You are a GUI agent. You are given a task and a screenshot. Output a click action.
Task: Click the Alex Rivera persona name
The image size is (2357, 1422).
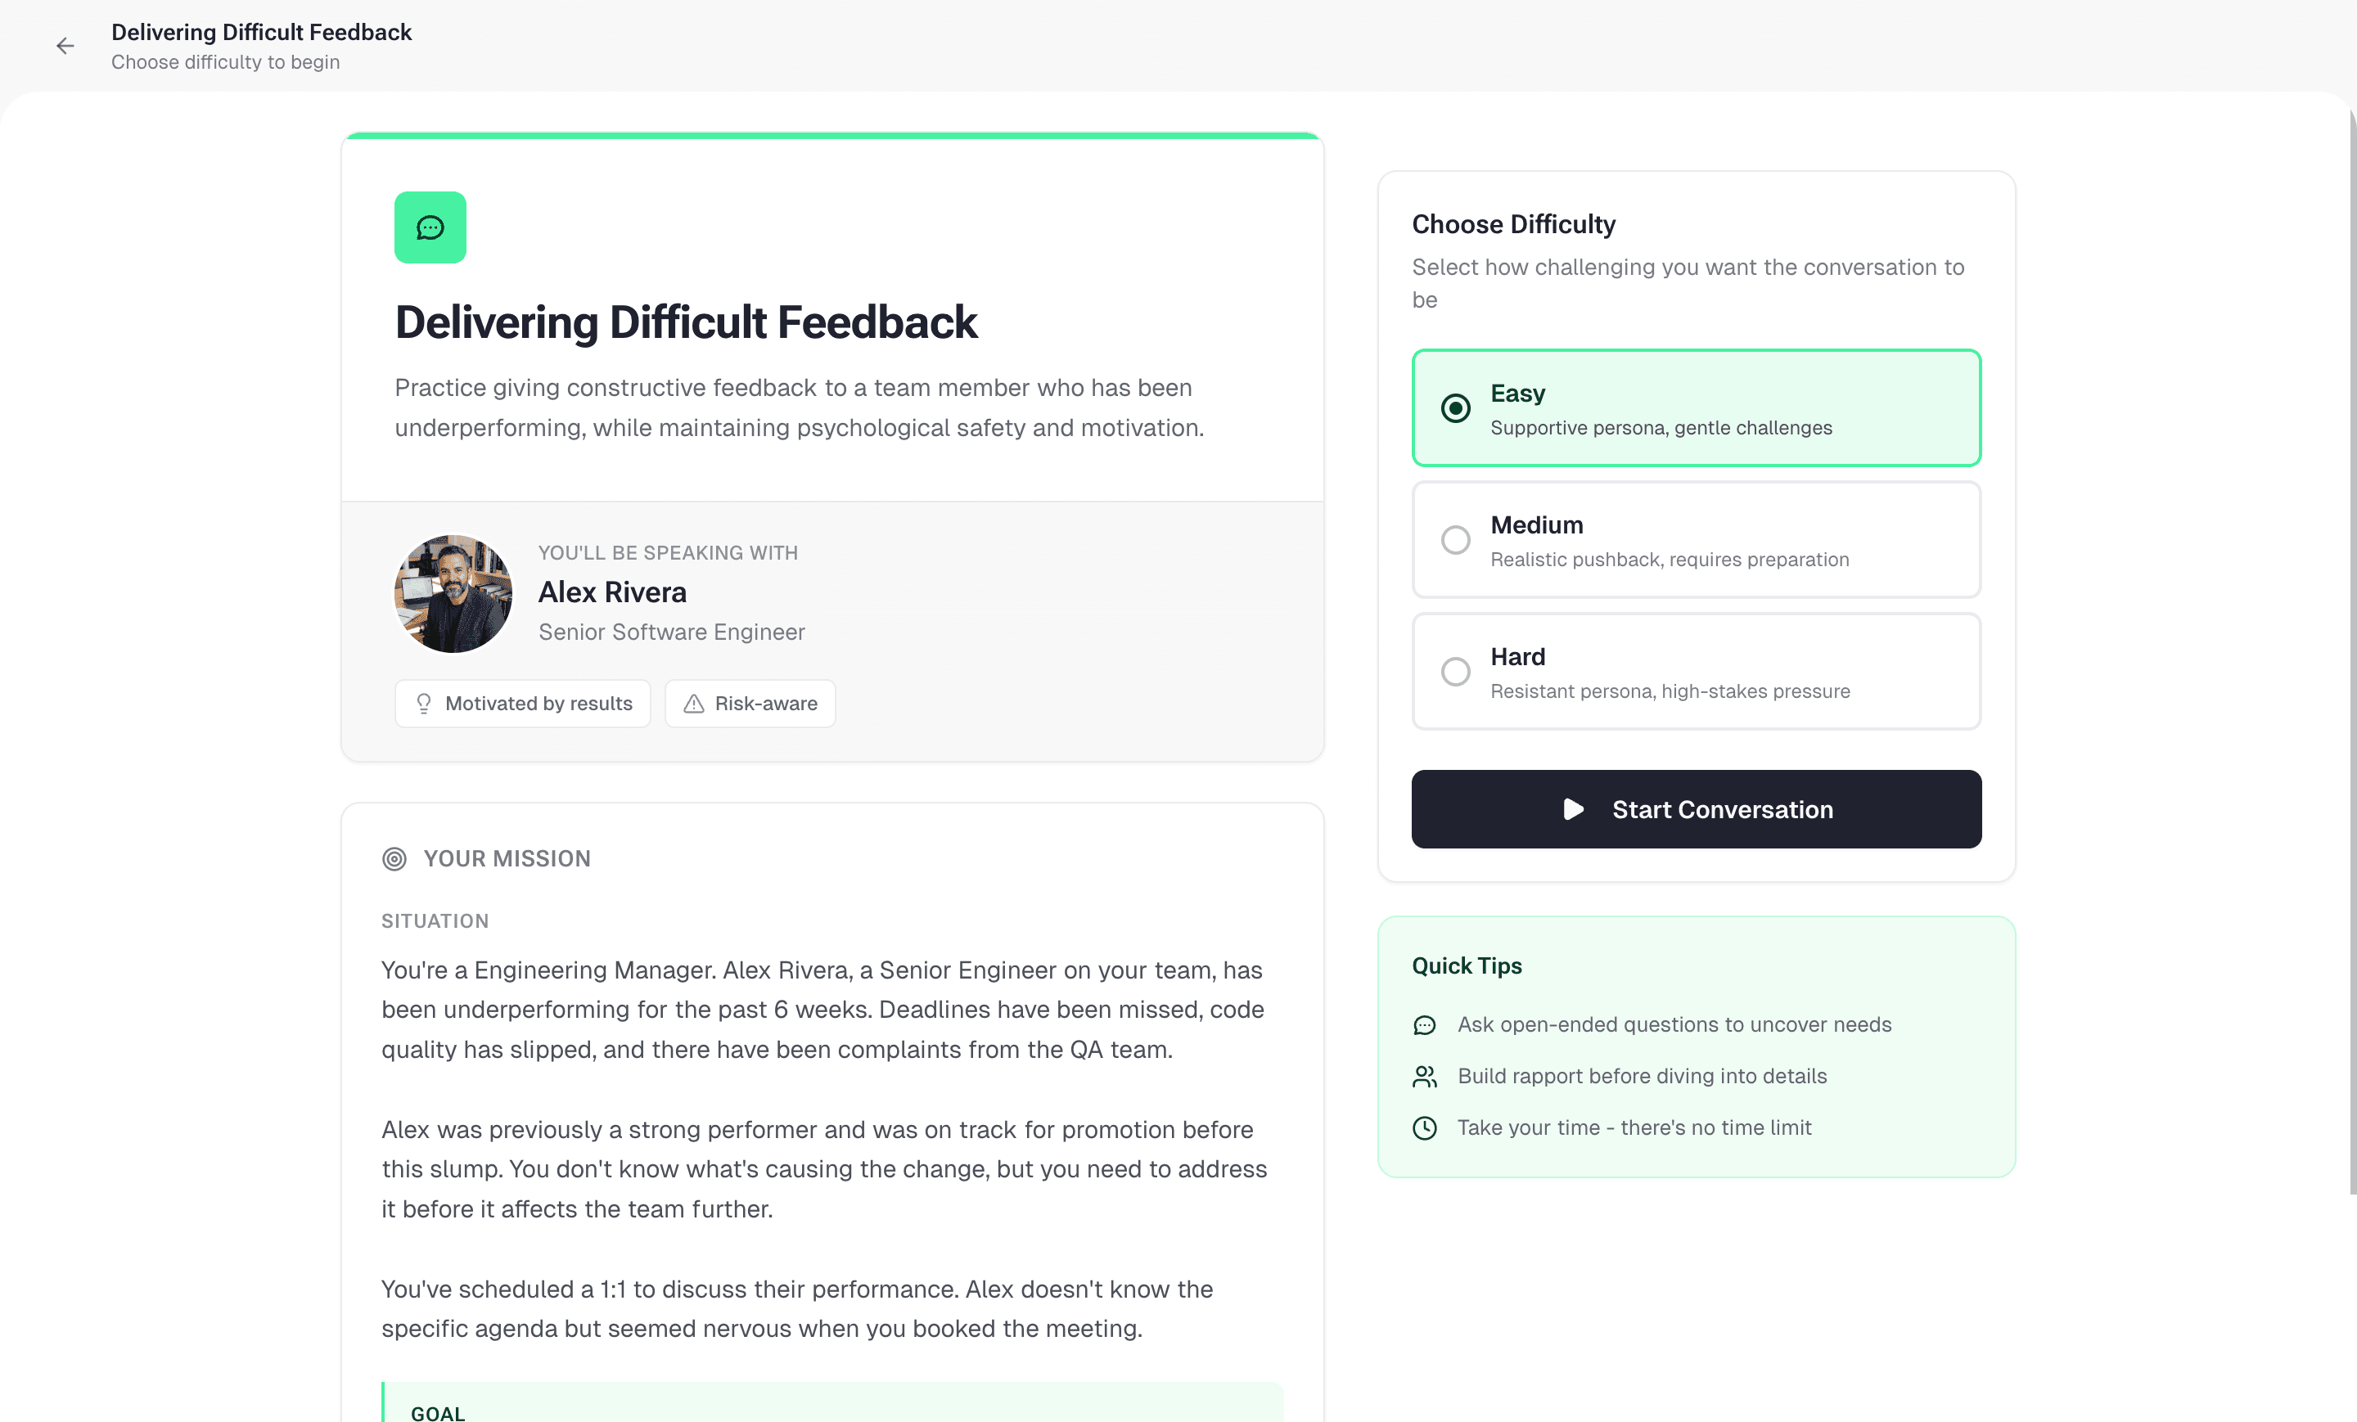pyautogui.click(x=612, y=593)
